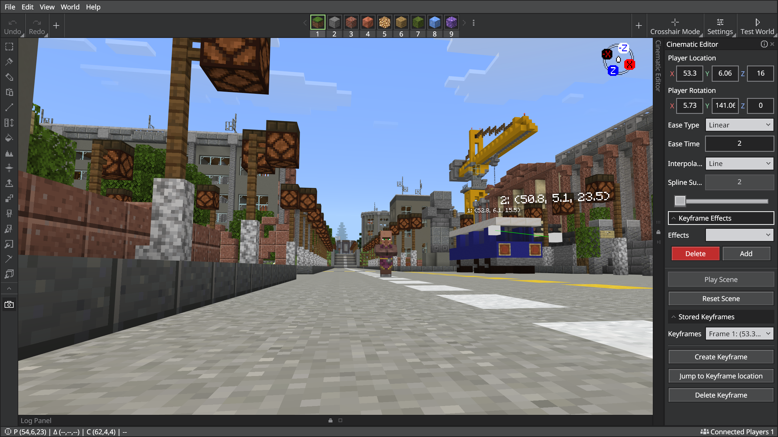Click the Create Keyframe button
This screenshot has height=437, width=778.
[x=721, y=357]
